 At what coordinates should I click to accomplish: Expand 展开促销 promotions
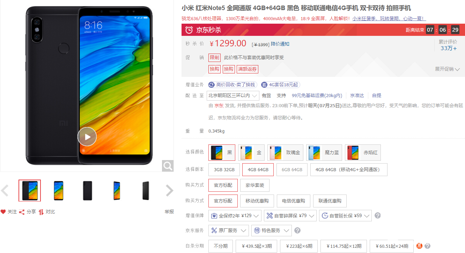(447, 69)
